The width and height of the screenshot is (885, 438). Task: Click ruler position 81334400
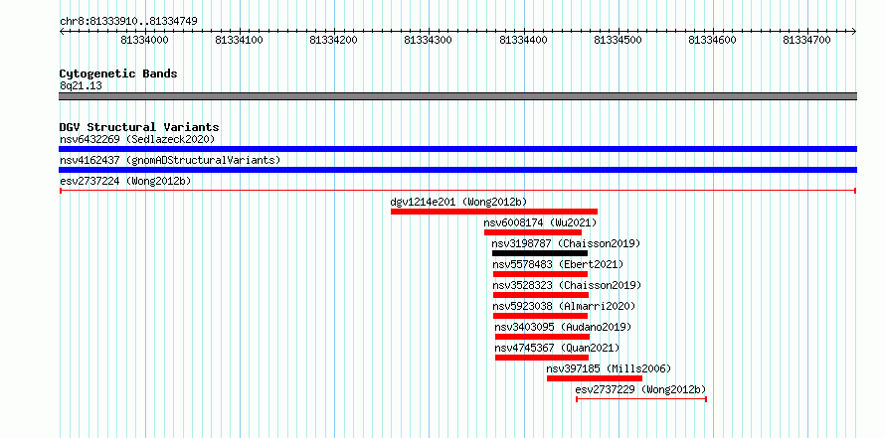pos(524,40)
